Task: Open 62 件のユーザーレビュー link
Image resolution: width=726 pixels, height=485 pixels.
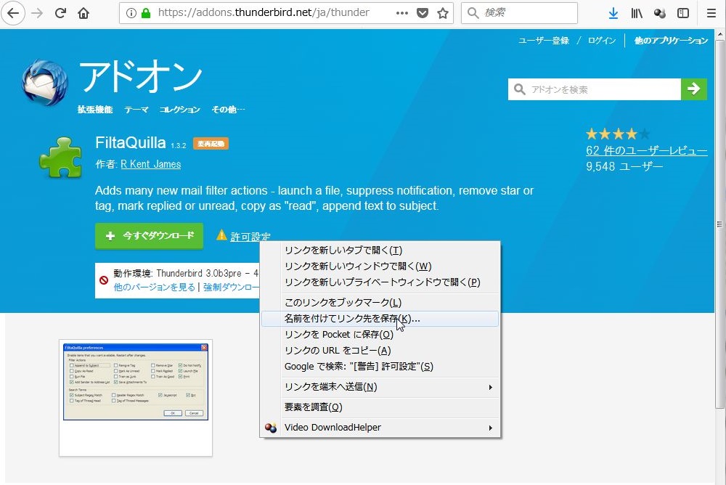Action: tap(647, 150)
